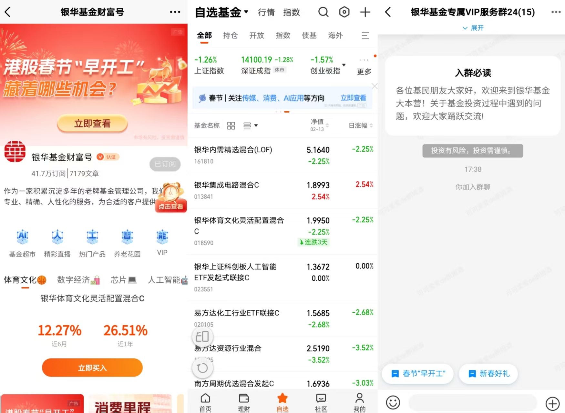Open more options on 银华基金财富号 page
This screenshot has height=413, width=565.
pyautogui.click(x=175, y=12)
